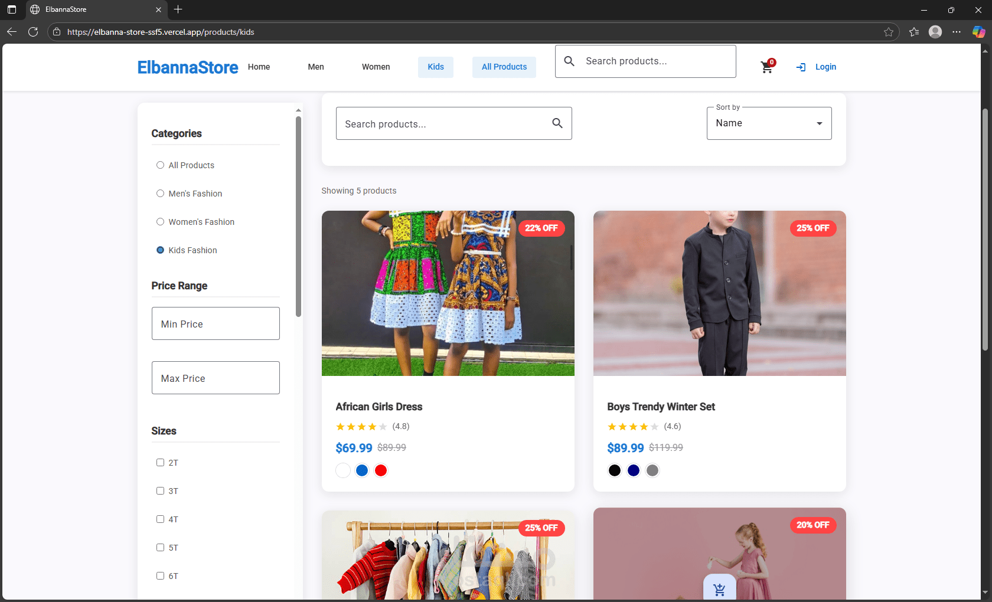Open African Girls Dress product title
Screen dimensions: 992x602
379,407
